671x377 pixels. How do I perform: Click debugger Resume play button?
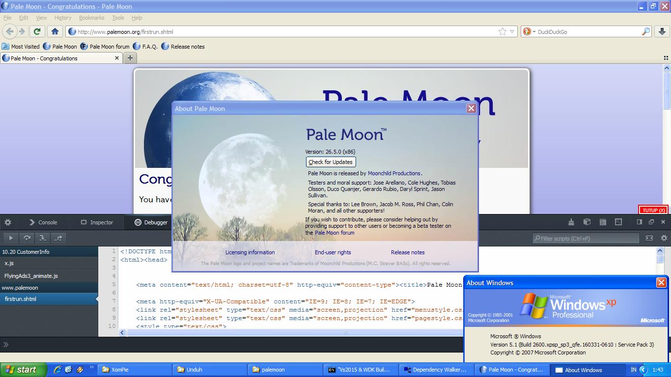[x=11, y=238]
